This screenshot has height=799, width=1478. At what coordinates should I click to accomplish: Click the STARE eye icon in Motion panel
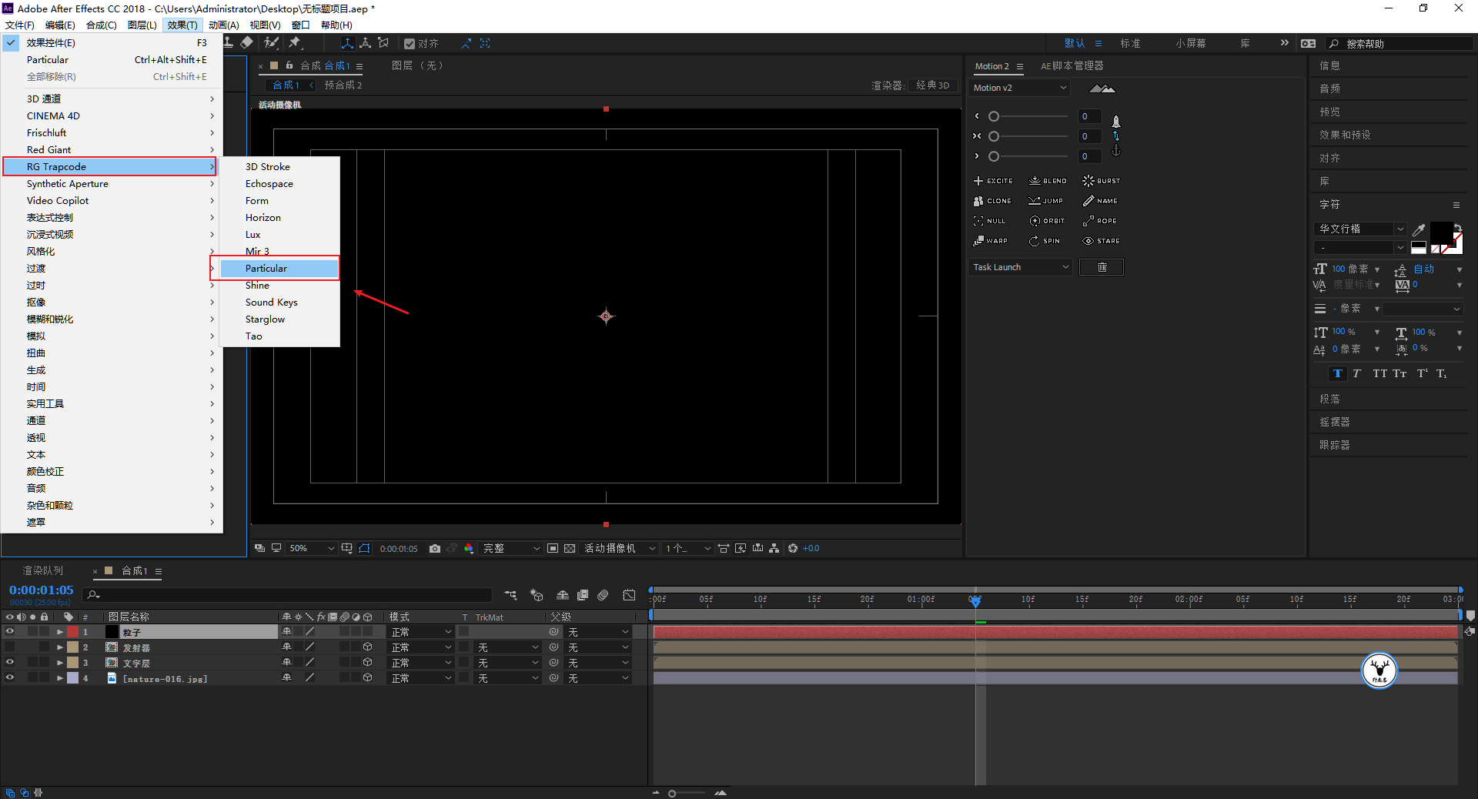coord(1088,241)
